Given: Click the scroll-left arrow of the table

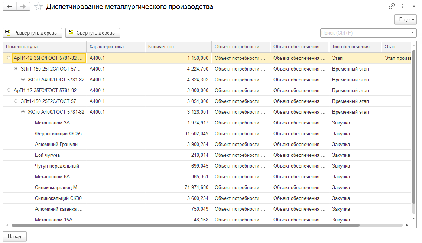Looking at the screenshot, I should pos(7,225).
